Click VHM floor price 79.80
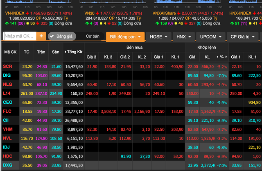This screenshot has width=262, height=171. tap(56, 130)
